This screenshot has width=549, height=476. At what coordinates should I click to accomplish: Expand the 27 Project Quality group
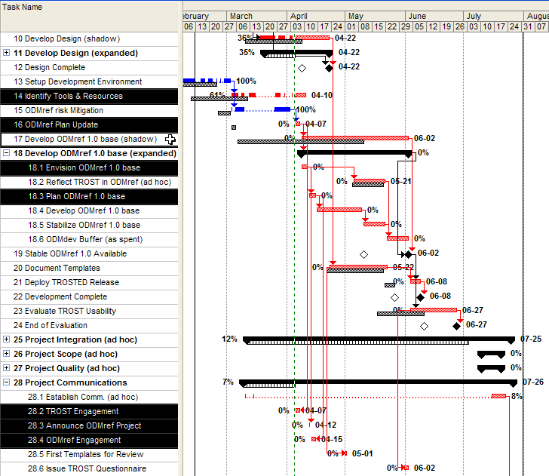[x=7, y=368]
